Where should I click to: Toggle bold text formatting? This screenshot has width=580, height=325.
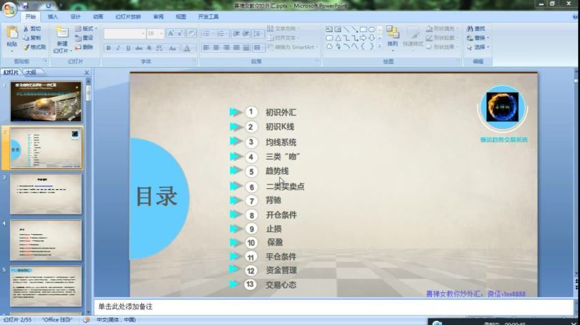click(x=108, y=48)
